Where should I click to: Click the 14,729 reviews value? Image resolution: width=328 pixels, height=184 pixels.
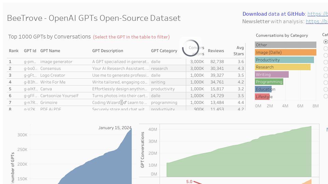217,95
